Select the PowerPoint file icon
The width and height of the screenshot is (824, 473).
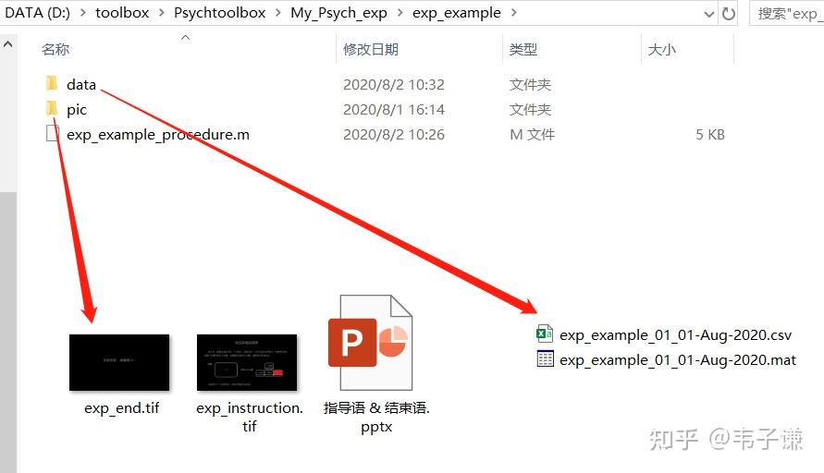tap(371, 343)
